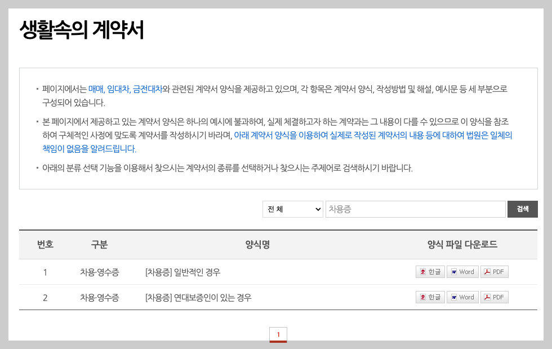Click the 양식명 column header

coord(257,245)
